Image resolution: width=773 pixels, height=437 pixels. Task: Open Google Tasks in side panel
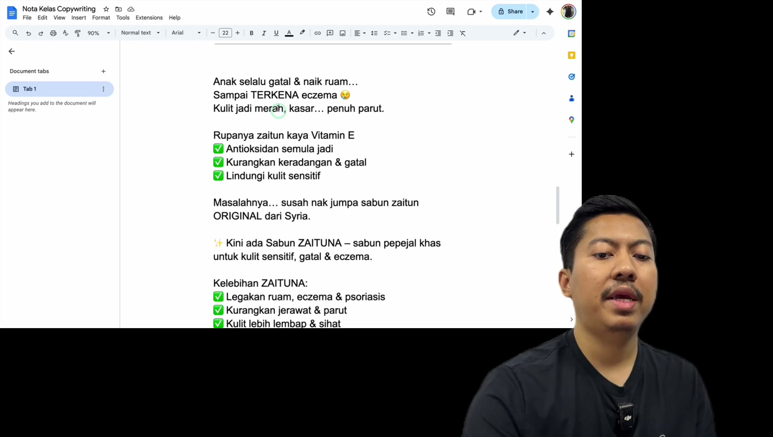(x=572, y=76)
